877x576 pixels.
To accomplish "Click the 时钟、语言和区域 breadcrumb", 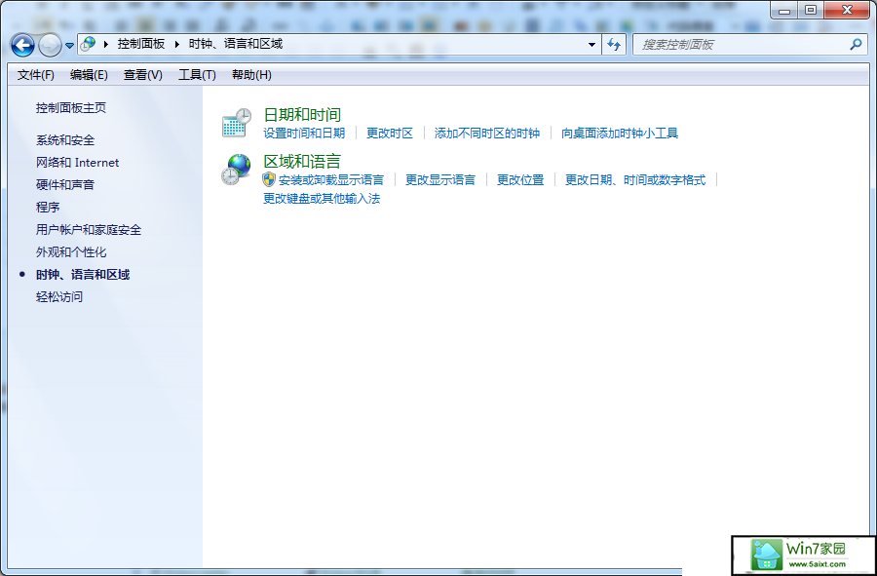I will 236,44.
